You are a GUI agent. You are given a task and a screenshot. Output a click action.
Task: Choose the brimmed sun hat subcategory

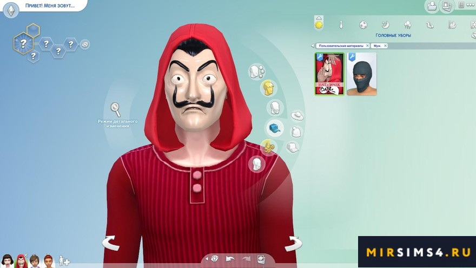[x=297, y=115]
